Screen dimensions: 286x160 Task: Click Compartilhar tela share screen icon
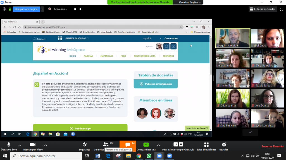point(146,144)
